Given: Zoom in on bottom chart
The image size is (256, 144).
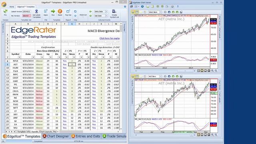Looking at the screenshot, I should pos(212,135).
